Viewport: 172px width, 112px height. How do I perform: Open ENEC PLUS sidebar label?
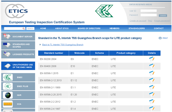(x=22, y=86)
